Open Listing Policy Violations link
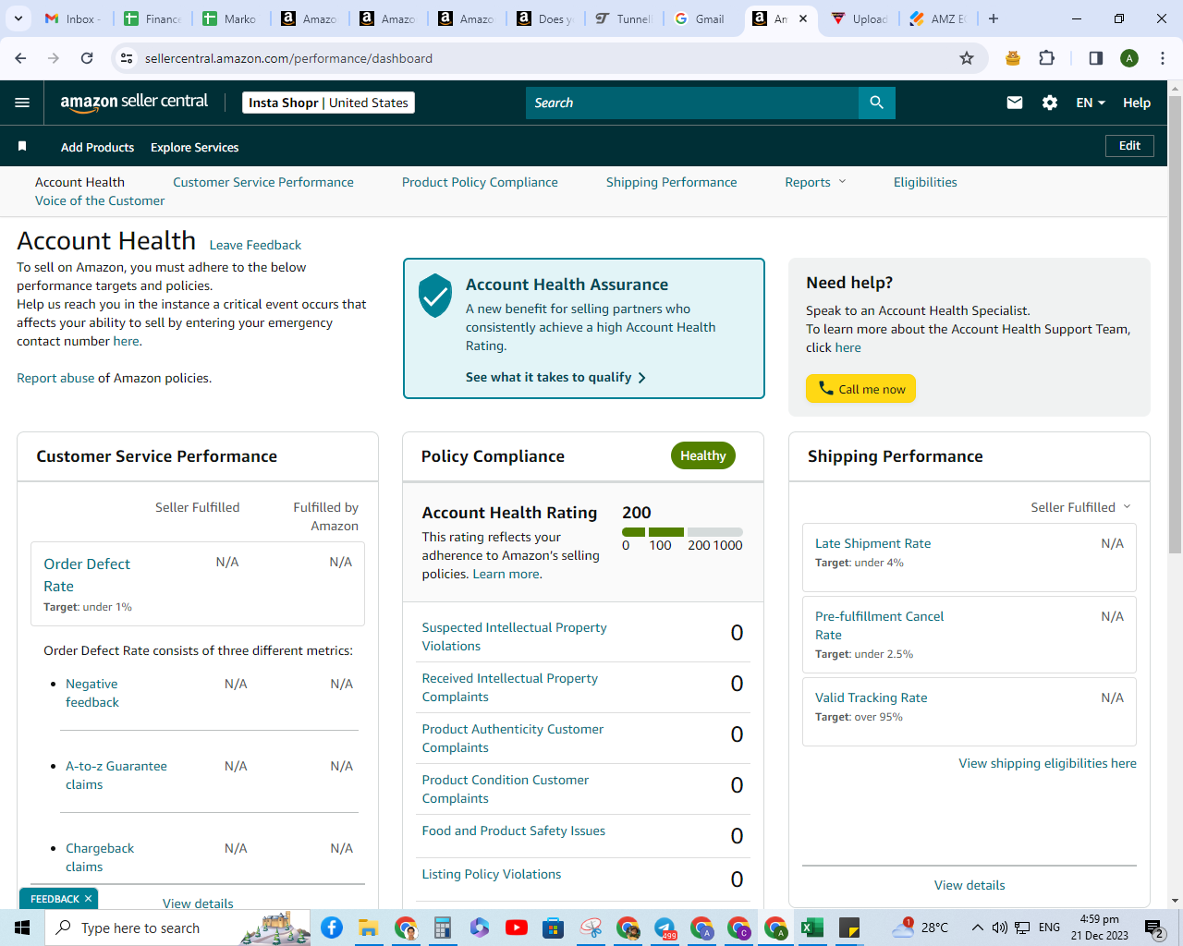 coord(492,874)
